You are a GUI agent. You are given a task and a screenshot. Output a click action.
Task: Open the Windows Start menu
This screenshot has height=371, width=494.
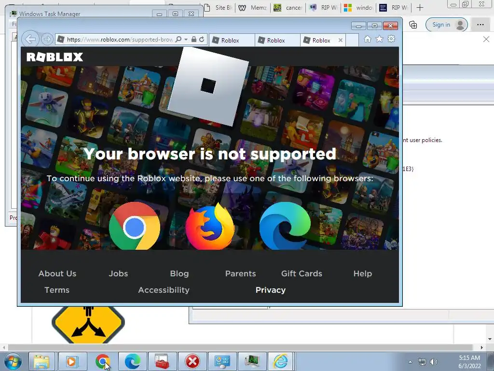tap(13, 361)
